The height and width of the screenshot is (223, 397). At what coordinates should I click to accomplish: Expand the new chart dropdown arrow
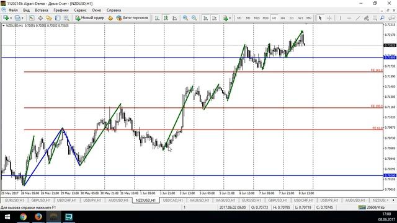(x=11, y=18)
